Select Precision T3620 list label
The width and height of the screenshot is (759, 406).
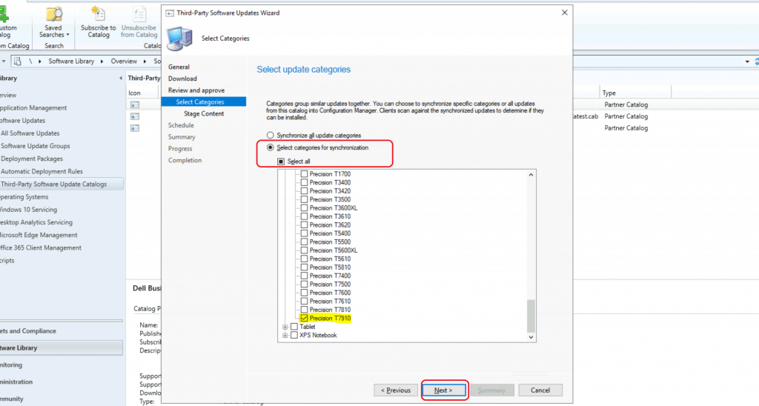[330, 224]
